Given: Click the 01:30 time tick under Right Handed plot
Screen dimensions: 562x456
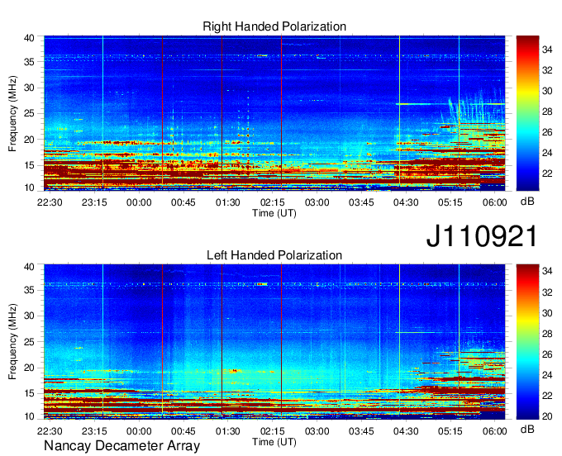Looking at the screenshot, I should pyautogui.click(x=227, y=202).
